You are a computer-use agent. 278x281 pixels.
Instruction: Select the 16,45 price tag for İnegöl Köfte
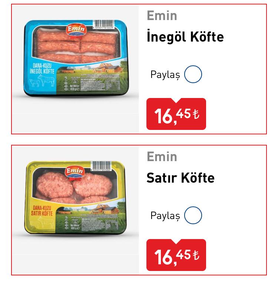(x=176, y=114)
